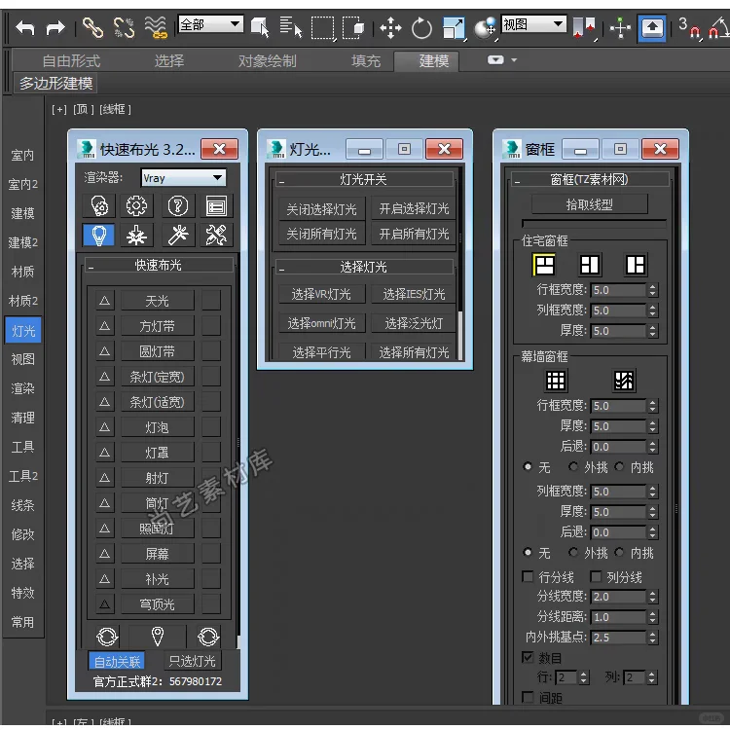
Task: Click the Select and Place sphere icon
Action: (485, 28)
